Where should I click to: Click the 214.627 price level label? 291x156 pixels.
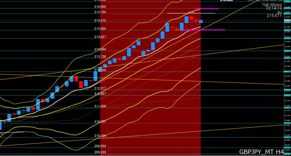pos(100,37)
